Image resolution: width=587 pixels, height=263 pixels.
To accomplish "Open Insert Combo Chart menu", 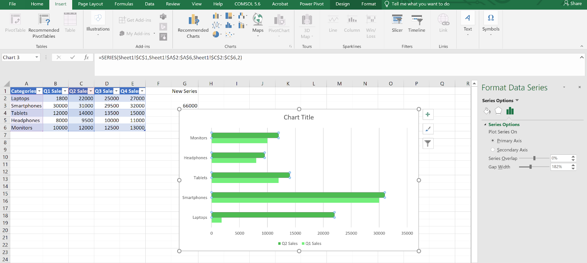I will click(x=243, y=25).
